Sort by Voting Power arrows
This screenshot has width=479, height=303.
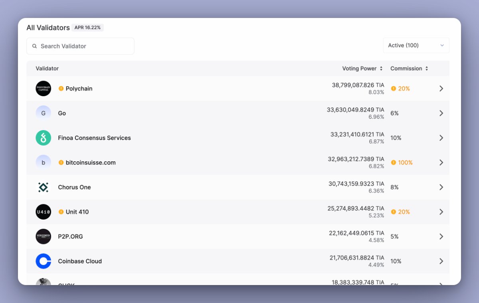coord(381,69)
